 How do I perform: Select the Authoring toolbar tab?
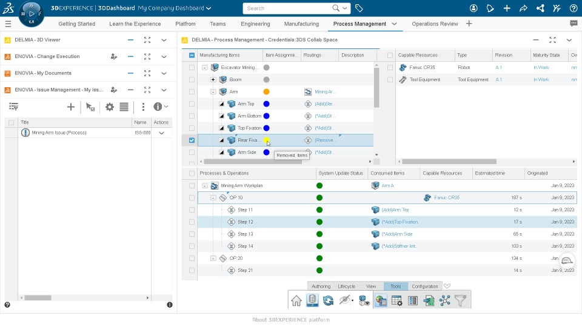[321, 286]
